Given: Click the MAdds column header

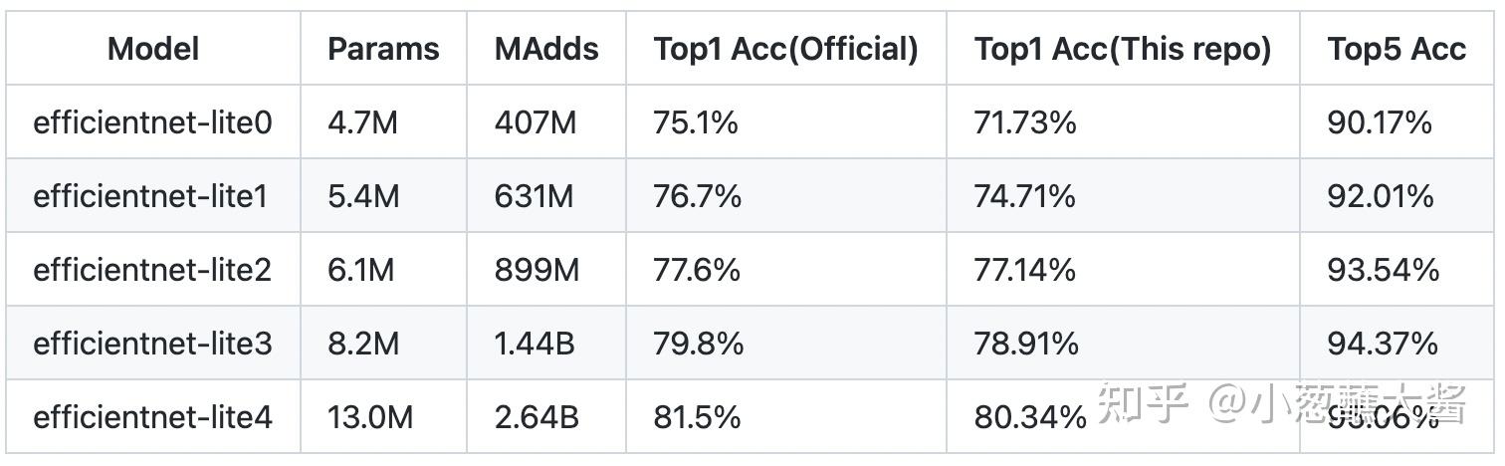Looking at the screenshot, I should [x=546, y=49].
